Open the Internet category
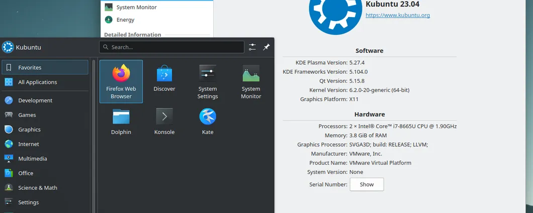The image size is (533, 213). pos(45,144)
